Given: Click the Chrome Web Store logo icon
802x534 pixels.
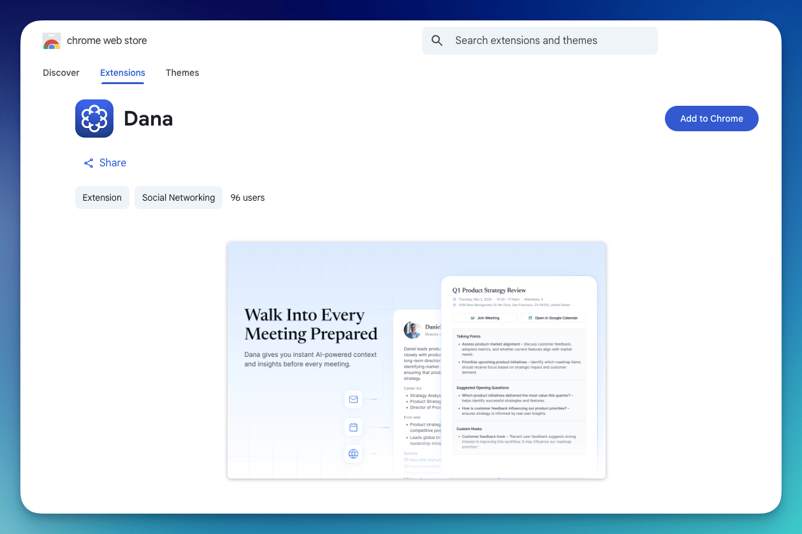Looking at the screenshot, I should [x=52, y=41].
